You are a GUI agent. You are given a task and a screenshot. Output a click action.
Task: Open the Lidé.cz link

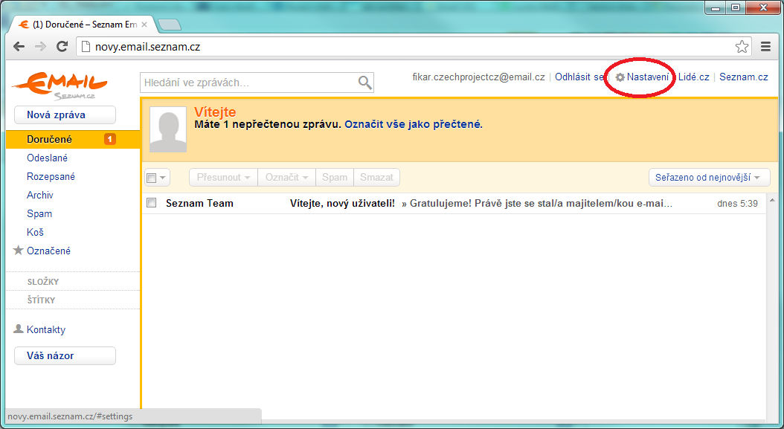[x=693, y=77]
